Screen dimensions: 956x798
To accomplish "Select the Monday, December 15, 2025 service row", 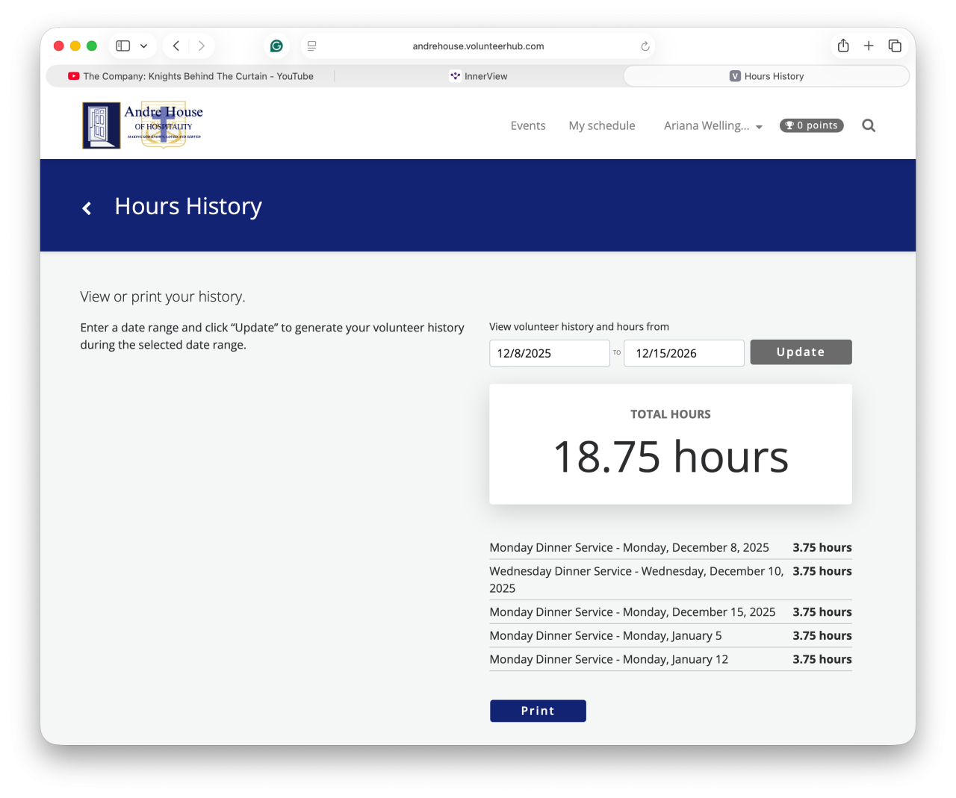I will [671, 612].
